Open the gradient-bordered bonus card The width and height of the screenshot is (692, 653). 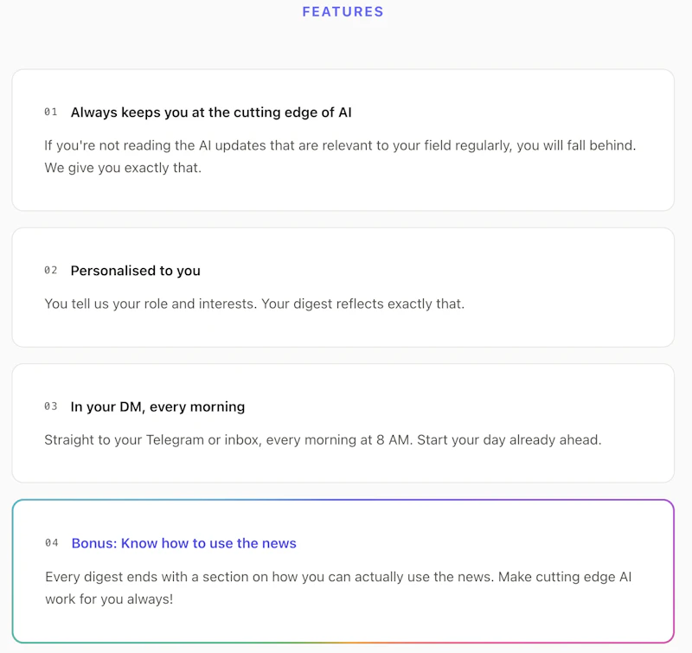[343, 572]
